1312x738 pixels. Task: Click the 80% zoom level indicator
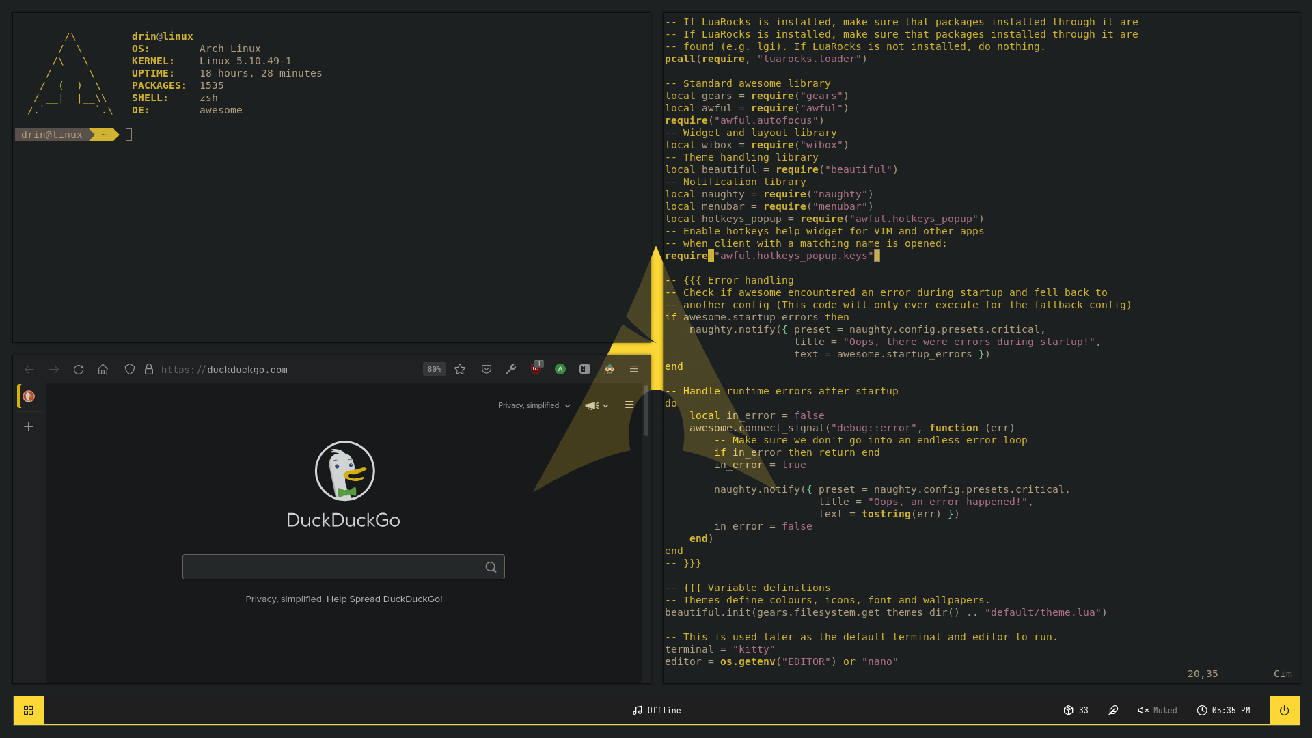[434, 369]
